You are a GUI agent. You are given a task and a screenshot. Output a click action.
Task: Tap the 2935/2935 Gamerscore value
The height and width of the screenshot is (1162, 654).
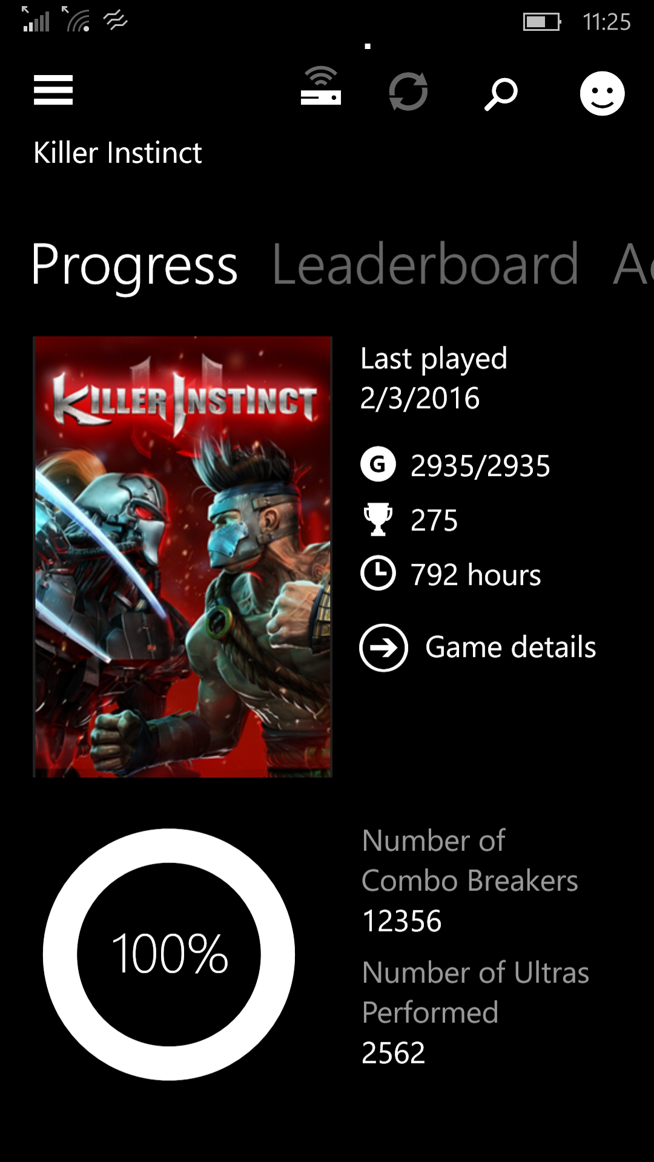tap(480, 466)
